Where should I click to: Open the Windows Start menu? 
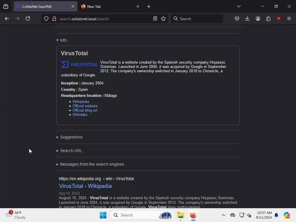pos(103,215)
